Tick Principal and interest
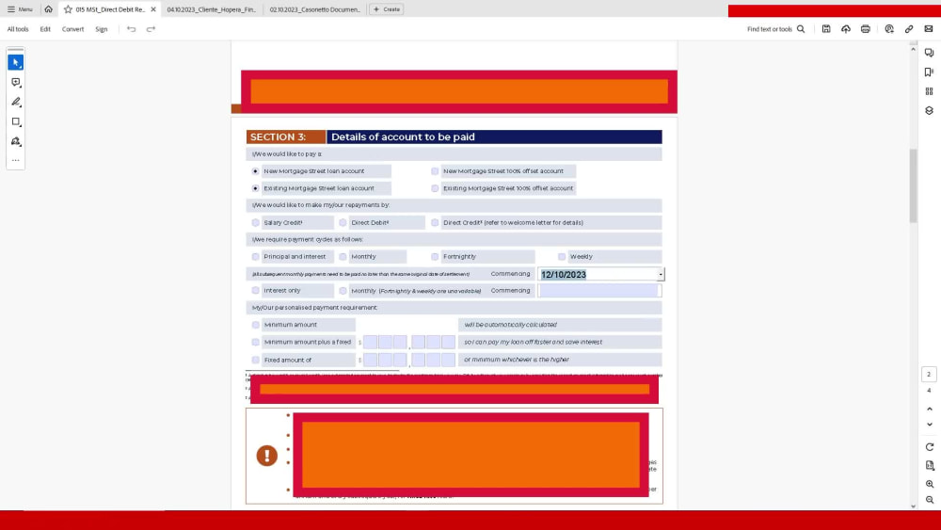This screenshot has height=530, width=941. [x=256, y=257]
